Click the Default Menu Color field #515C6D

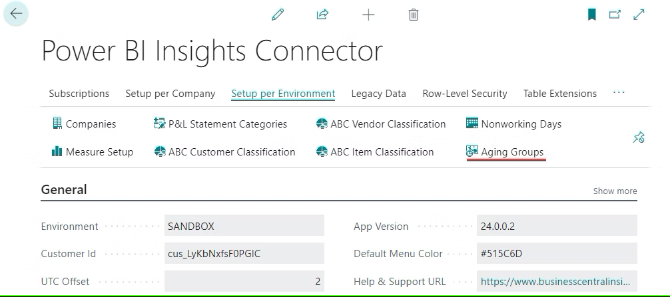[x=557, y=254]
